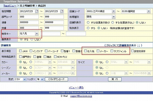Check the 書籍 checkbox

[35, 56]
